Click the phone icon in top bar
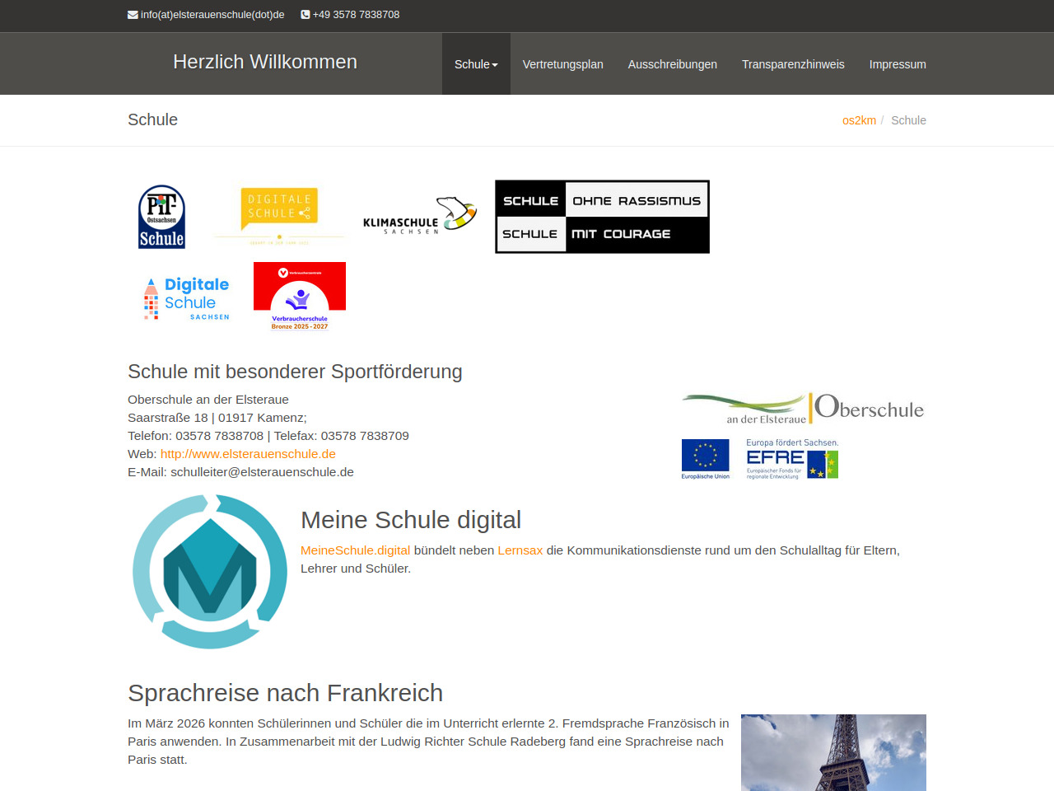The image size is (1054, 791). click(x=305, y=15)
